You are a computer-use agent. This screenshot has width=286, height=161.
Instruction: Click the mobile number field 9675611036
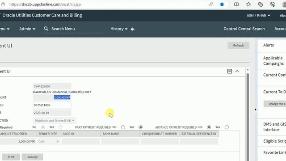(52, 105)
